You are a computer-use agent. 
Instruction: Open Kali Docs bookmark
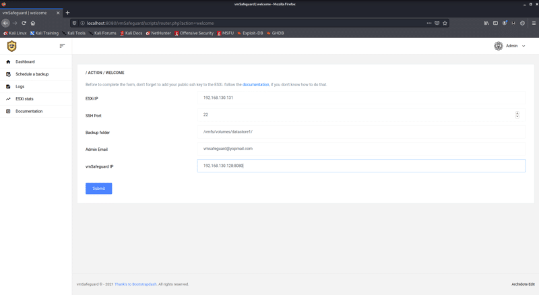tap(131, 33)
